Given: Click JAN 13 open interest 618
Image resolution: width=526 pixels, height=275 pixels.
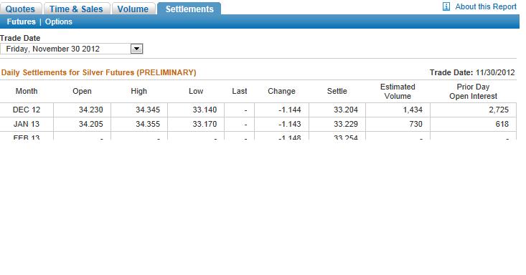Looking at the screenshot, I should point(502,125).
